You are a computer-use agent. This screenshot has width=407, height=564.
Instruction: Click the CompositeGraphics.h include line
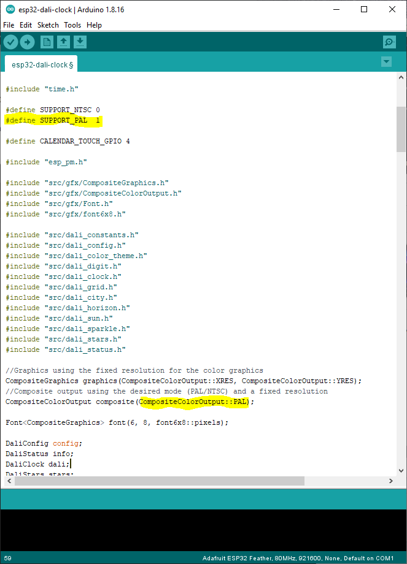[x=87, y=183]
